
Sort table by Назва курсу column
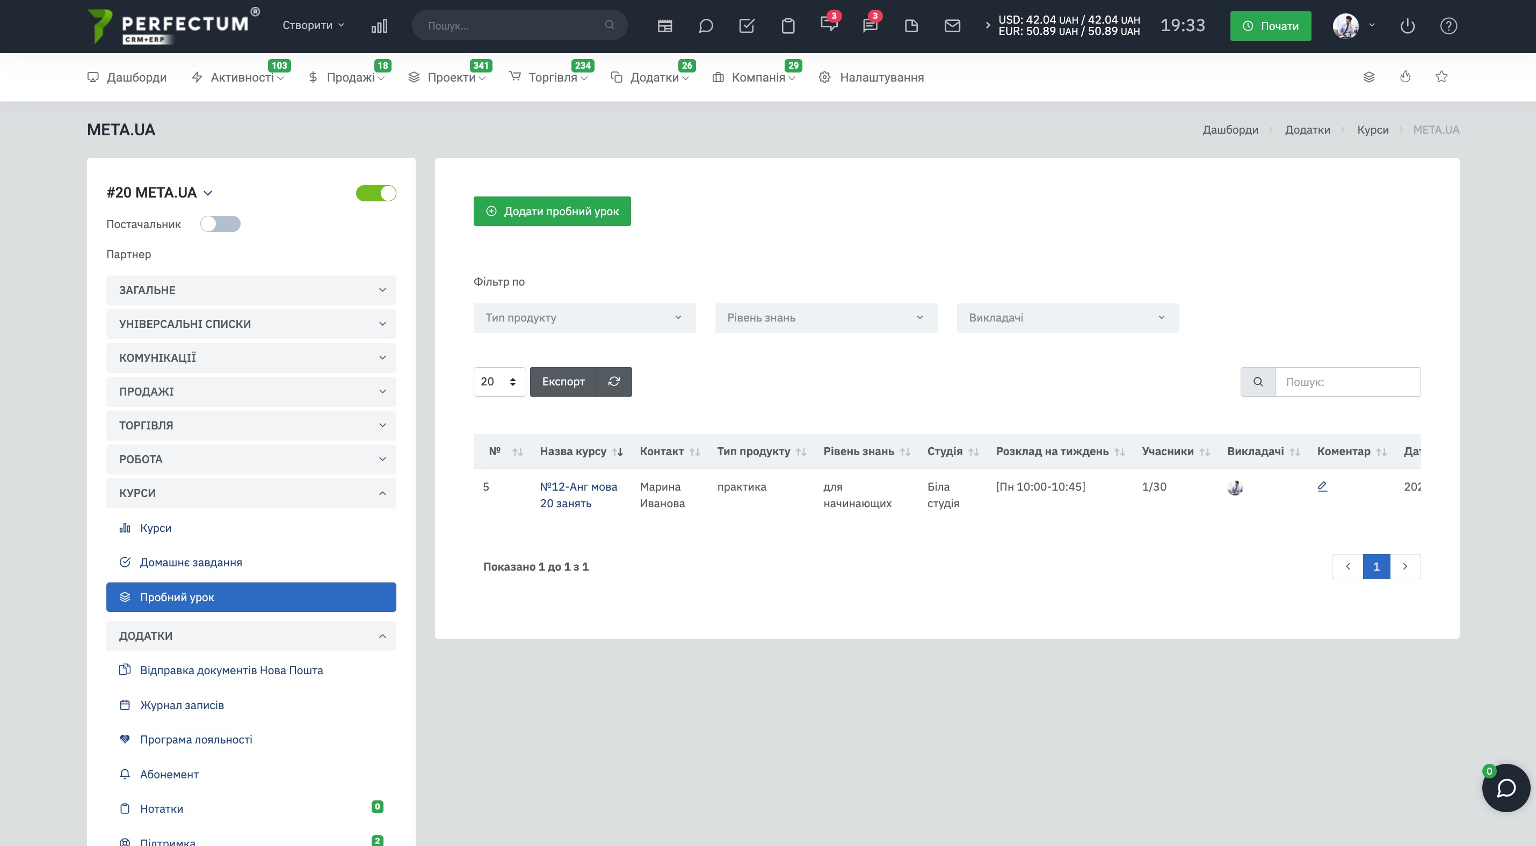[x=581, y=451]
